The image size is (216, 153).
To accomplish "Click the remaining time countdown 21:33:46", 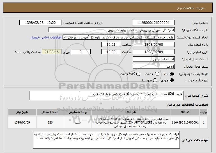I will (52, 52).
